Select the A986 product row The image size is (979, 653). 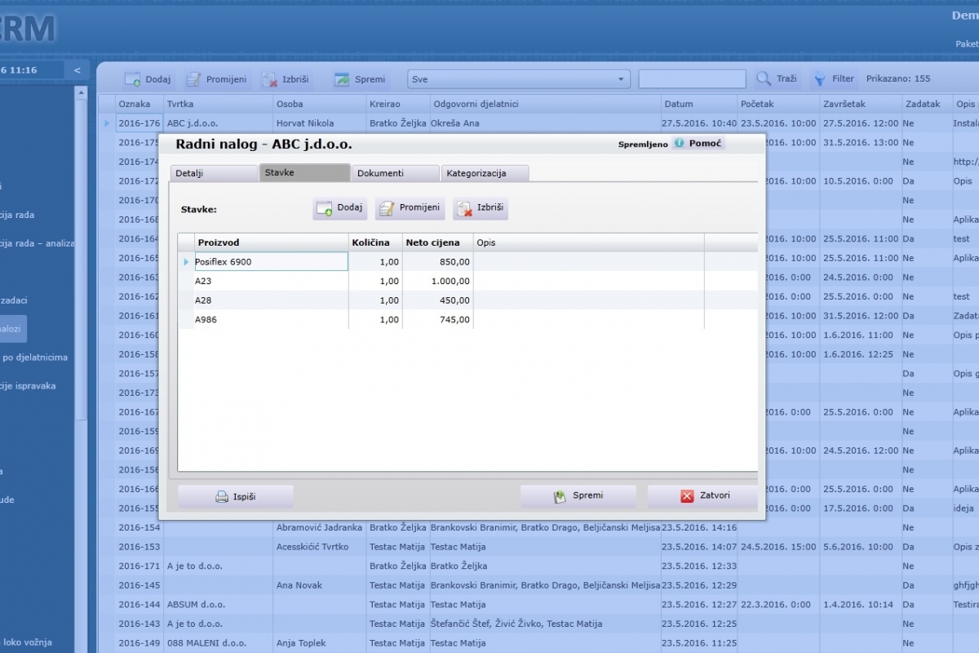click(x=467, y=320)
